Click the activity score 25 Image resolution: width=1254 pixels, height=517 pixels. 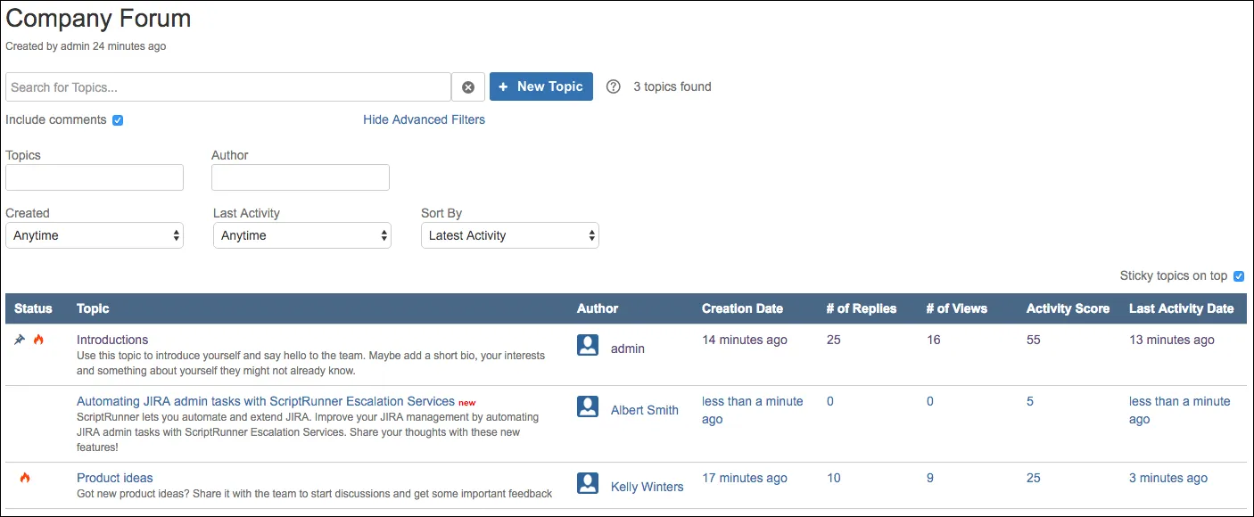[1034, 478]
